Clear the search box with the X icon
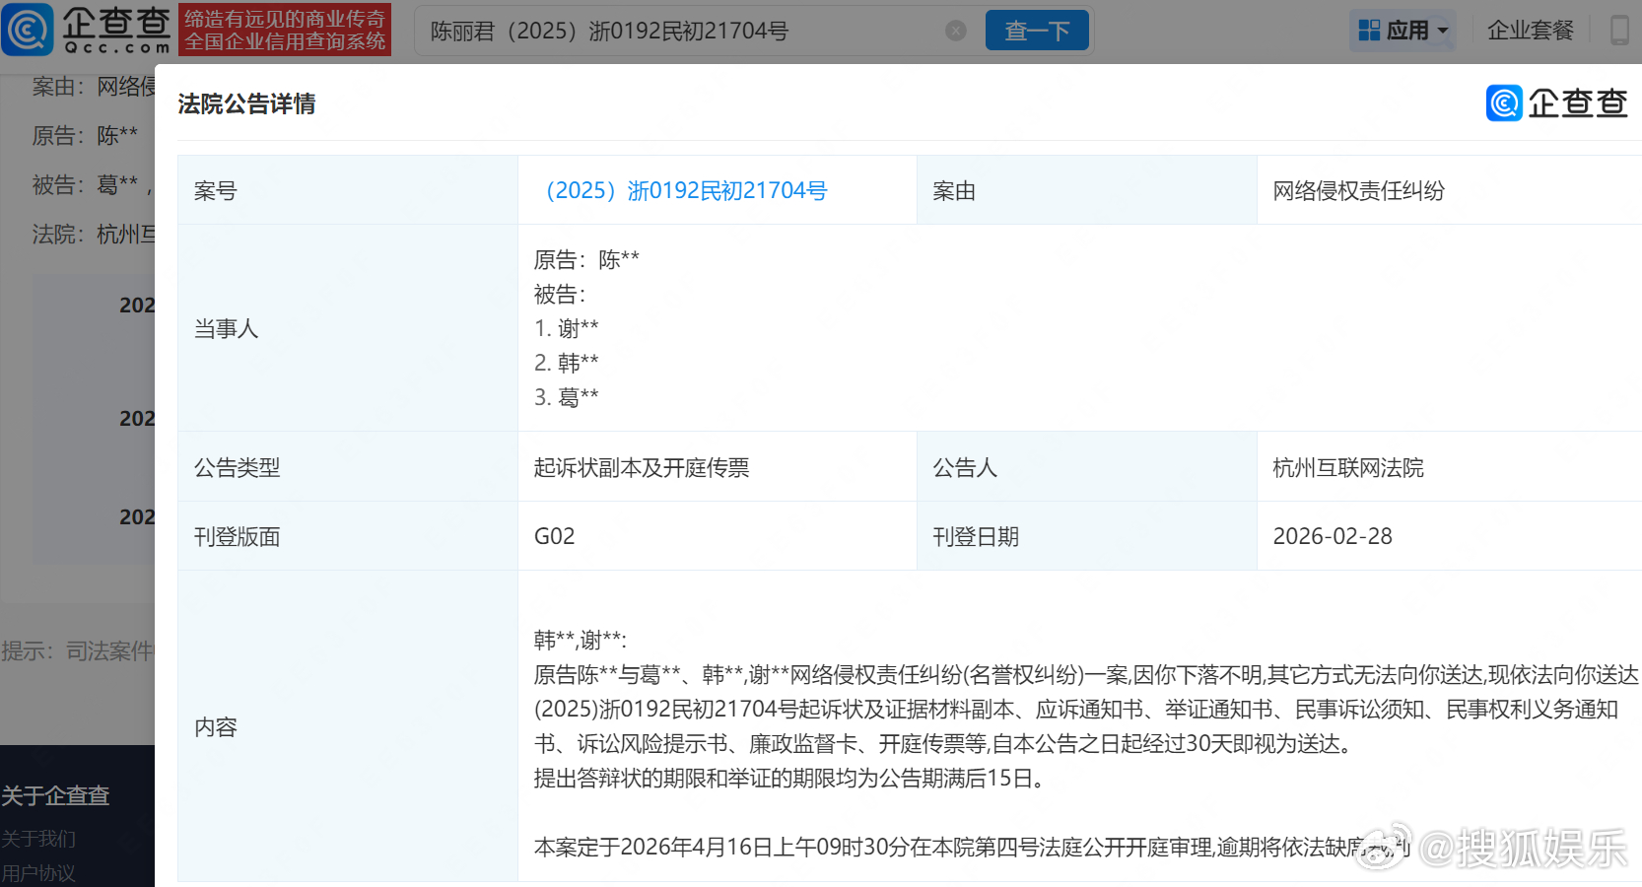Screen dimensions: 1642x887 coord(956,31)
